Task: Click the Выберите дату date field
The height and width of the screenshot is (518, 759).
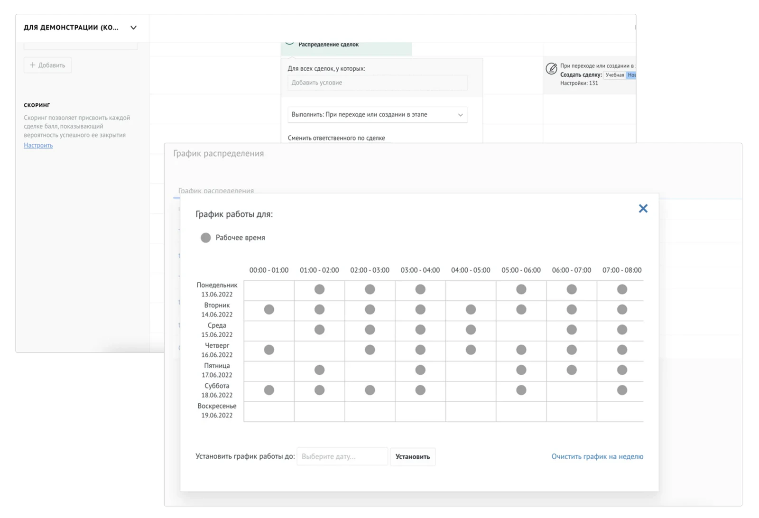Action: 342,456
